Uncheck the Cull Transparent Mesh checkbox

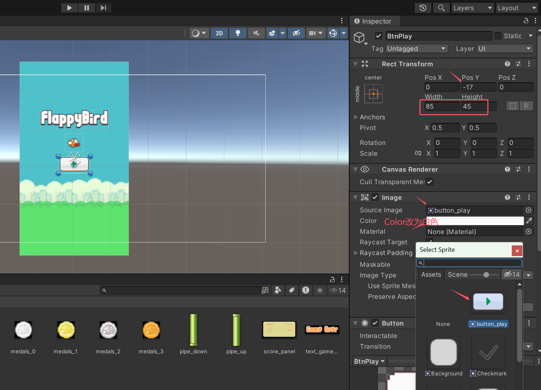430,182
